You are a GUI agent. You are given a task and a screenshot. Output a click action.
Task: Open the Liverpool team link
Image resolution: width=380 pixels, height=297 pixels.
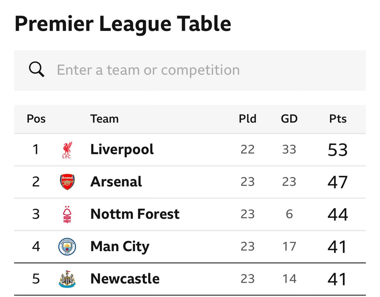tap(122, 149)
